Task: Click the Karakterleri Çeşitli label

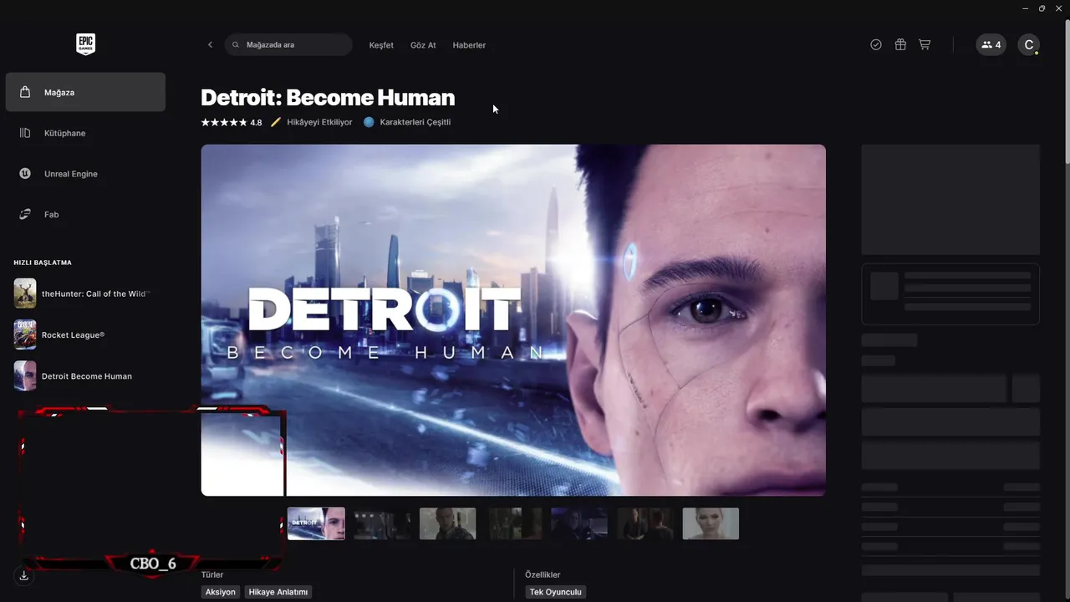Action: (x=415, y=122)
